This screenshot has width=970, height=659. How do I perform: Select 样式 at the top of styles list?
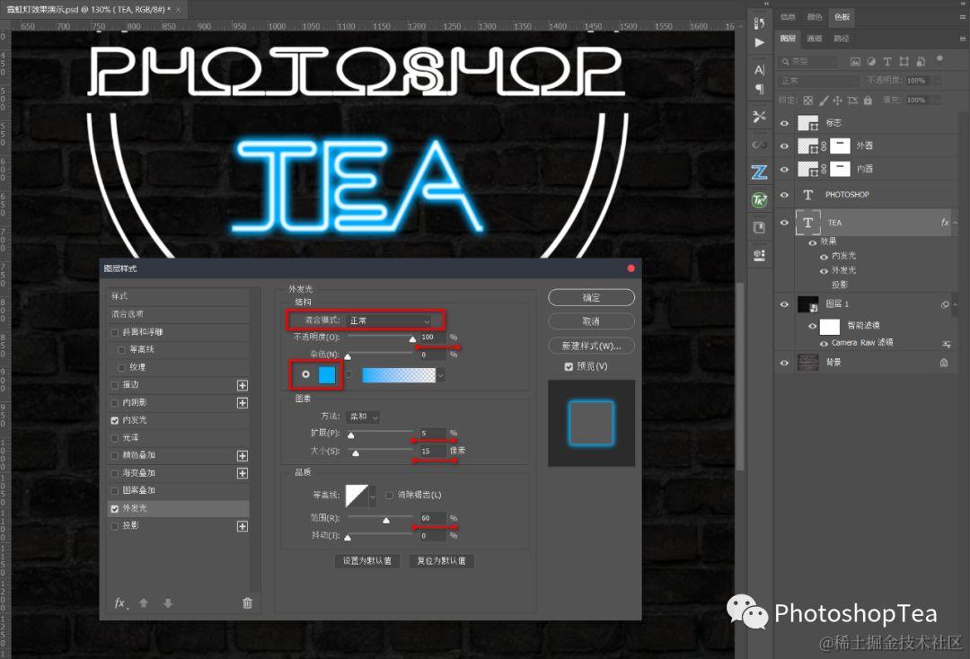pyautogui.click(x=180, y=297)
